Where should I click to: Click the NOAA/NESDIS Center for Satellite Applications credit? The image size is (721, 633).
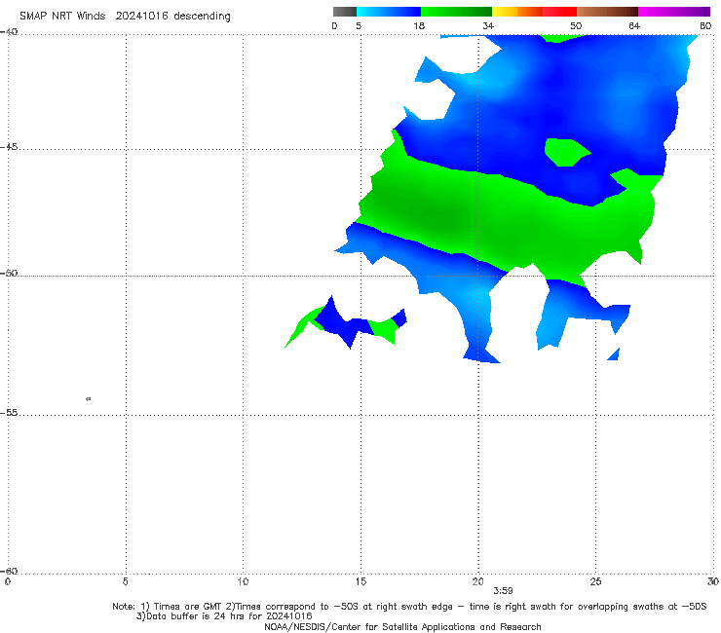click(x=402, y=626)
